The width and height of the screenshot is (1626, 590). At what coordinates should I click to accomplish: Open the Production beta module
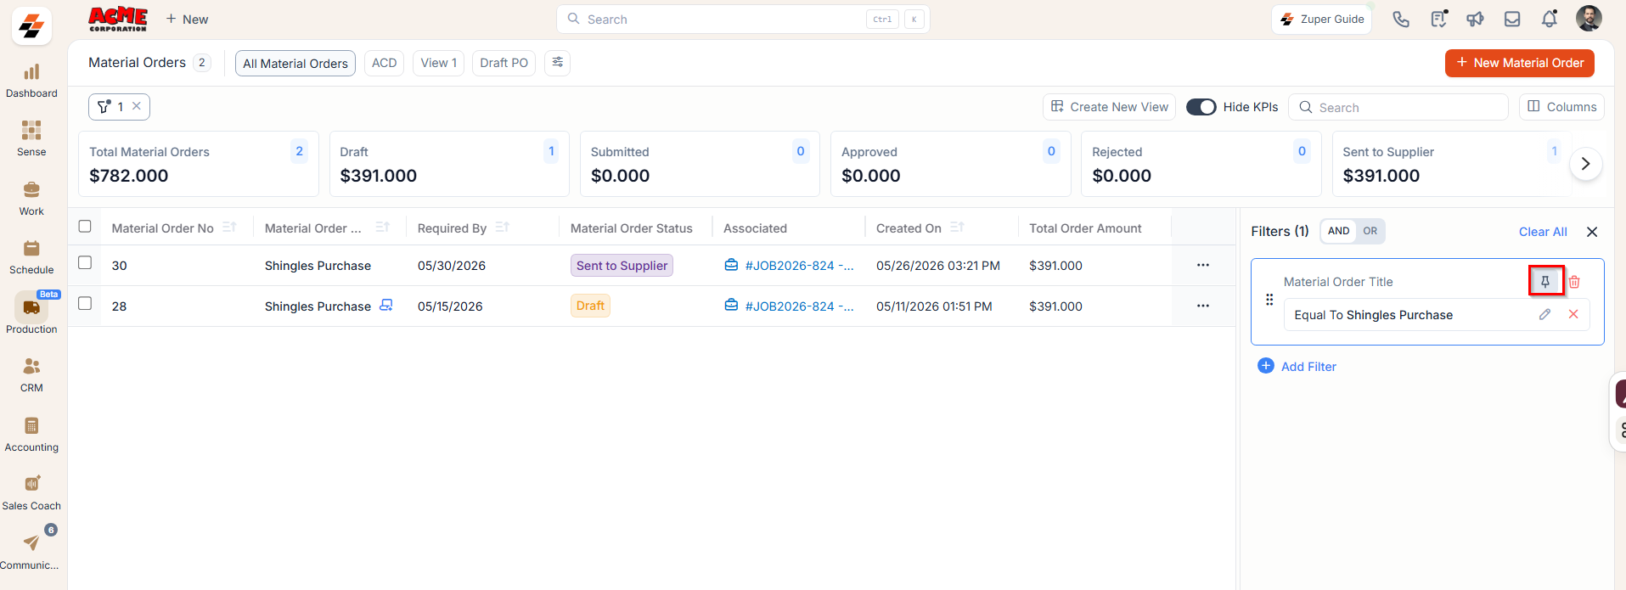[x=31, y=314]
